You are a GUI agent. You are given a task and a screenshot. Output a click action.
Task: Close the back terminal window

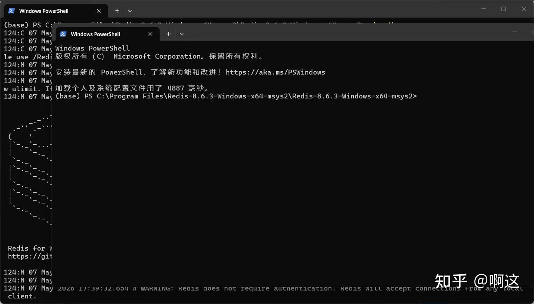click(524, 9)
